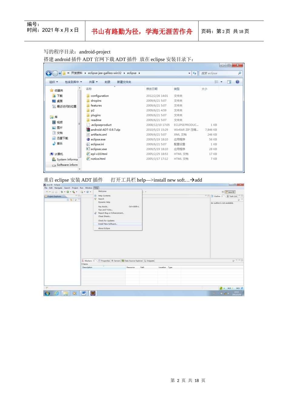Open the Help menu in Eclipse
The image size is (288, 407).
tap(96, 188)
